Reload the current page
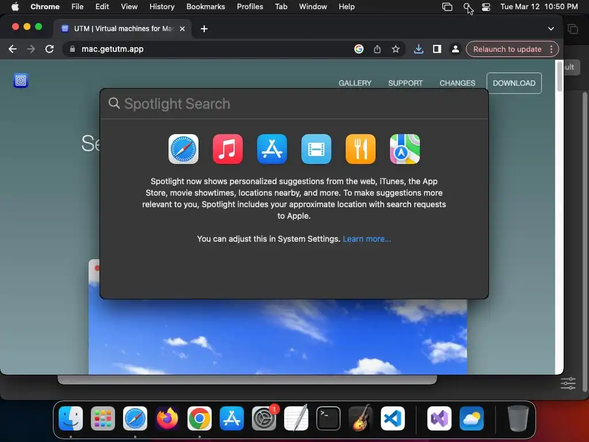The image size is (589, 442). [x=49, y=49]
